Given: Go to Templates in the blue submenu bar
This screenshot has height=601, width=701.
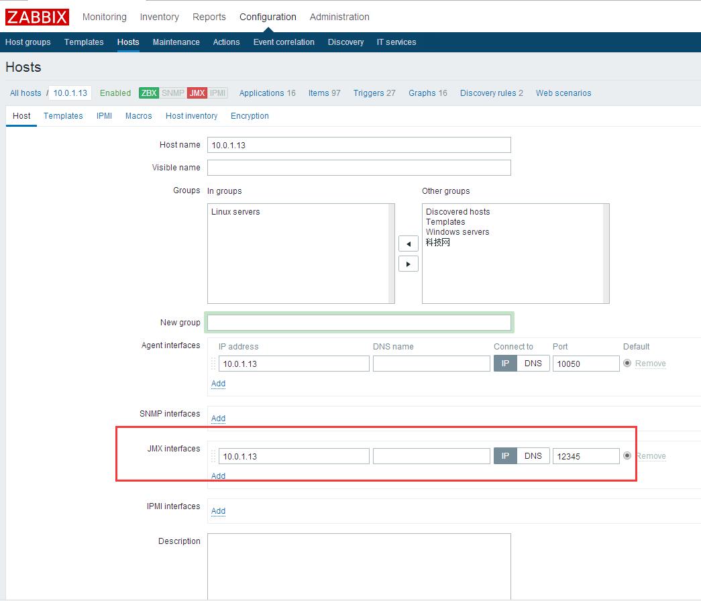Looking at the screenshot, I should 84,42.
